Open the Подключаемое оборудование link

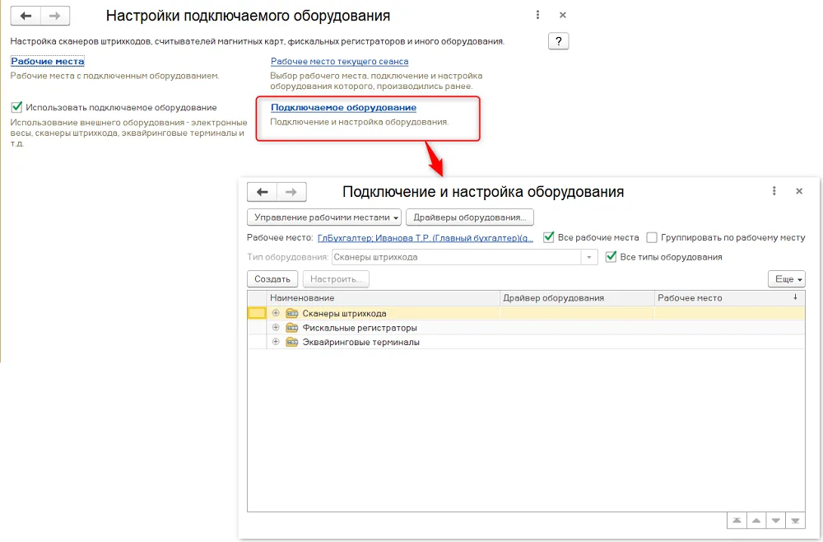pos(343,107)
